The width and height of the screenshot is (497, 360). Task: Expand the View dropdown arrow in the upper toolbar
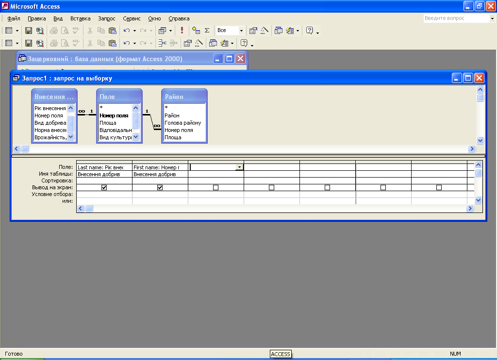(x=17, y=31)
